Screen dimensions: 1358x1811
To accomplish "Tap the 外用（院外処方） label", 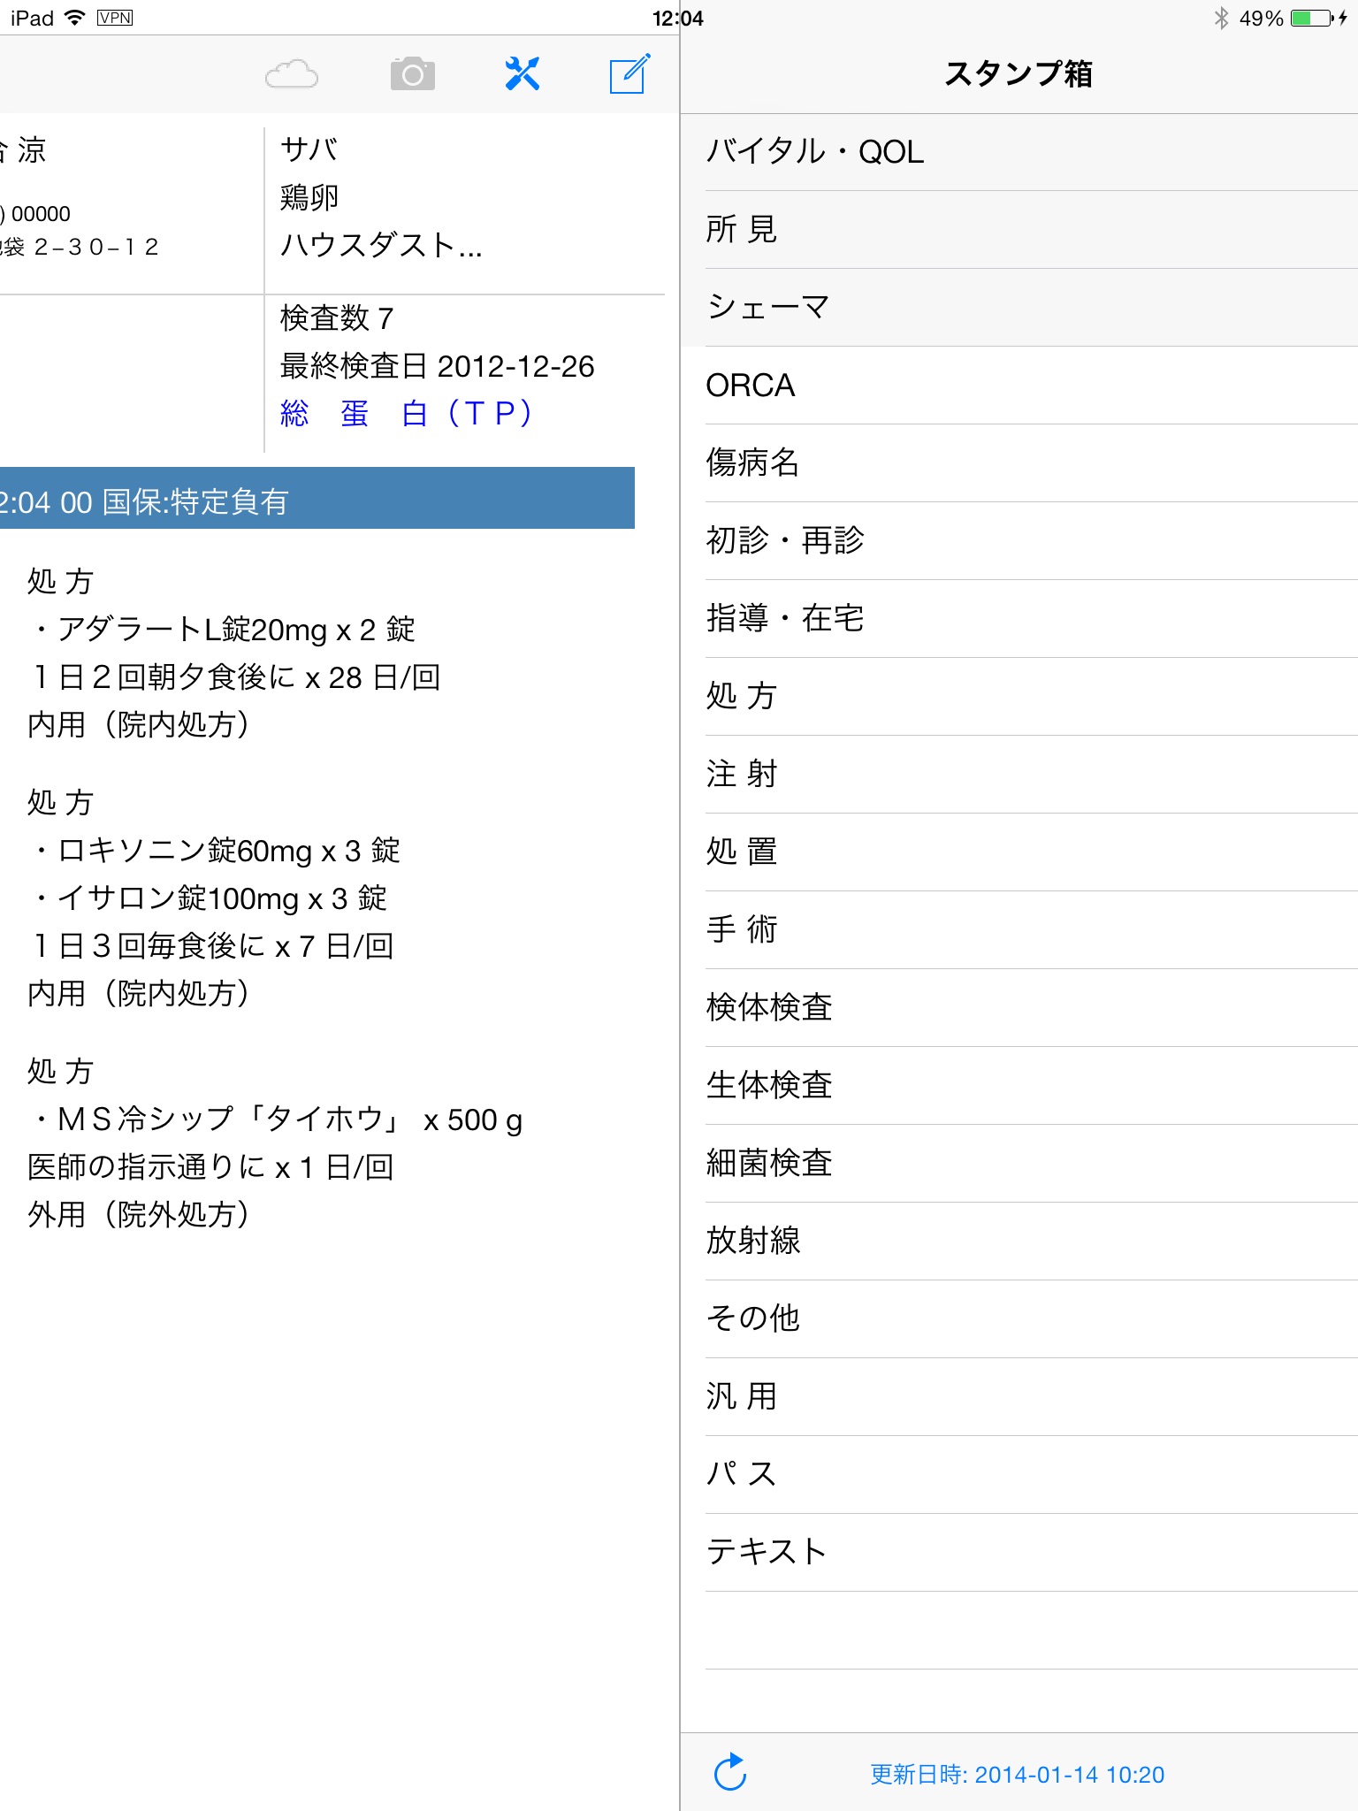I will 139,1215.
